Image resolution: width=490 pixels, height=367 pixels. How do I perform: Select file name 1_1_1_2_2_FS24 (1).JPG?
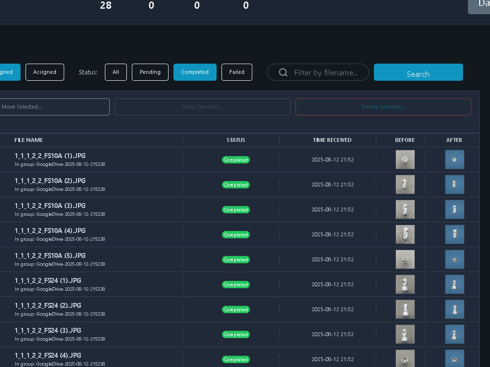coord(48,280)
